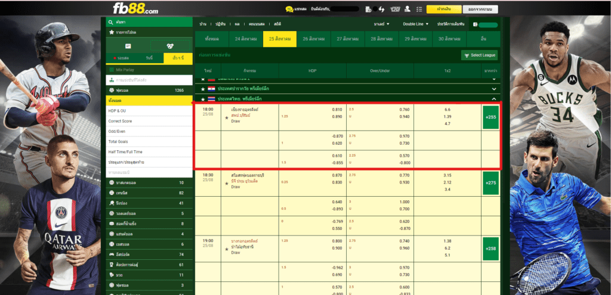This screenshot has width=611, height=295.
Task: Click the futsal icon with count 3
Action: tap(112, 285)
